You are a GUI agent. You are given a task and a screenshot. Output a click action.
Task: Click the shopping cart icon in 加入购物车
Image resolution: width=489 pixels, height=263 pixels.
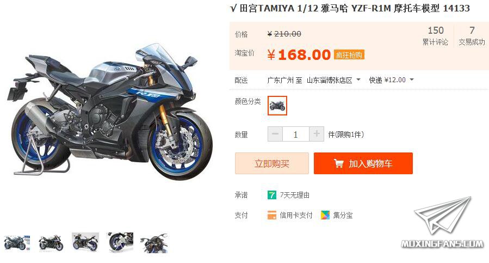point(338,163)
